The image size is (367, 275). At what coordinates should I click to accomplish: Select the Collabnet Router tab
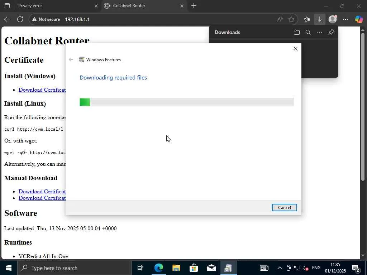(x=143, y=6)
